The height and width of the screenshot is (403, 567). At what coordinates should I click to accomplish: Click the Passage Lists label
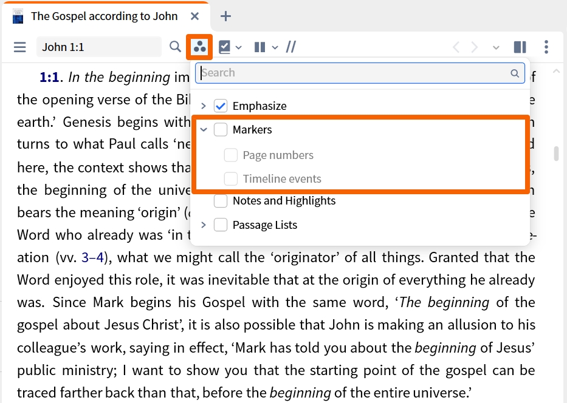pyautogui.click(x=265, y=225)
